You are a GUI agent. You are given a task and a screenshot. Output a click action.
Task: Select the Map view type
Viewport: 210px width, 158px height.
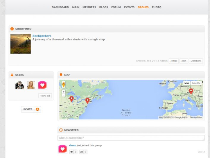[x=187, y=83]
